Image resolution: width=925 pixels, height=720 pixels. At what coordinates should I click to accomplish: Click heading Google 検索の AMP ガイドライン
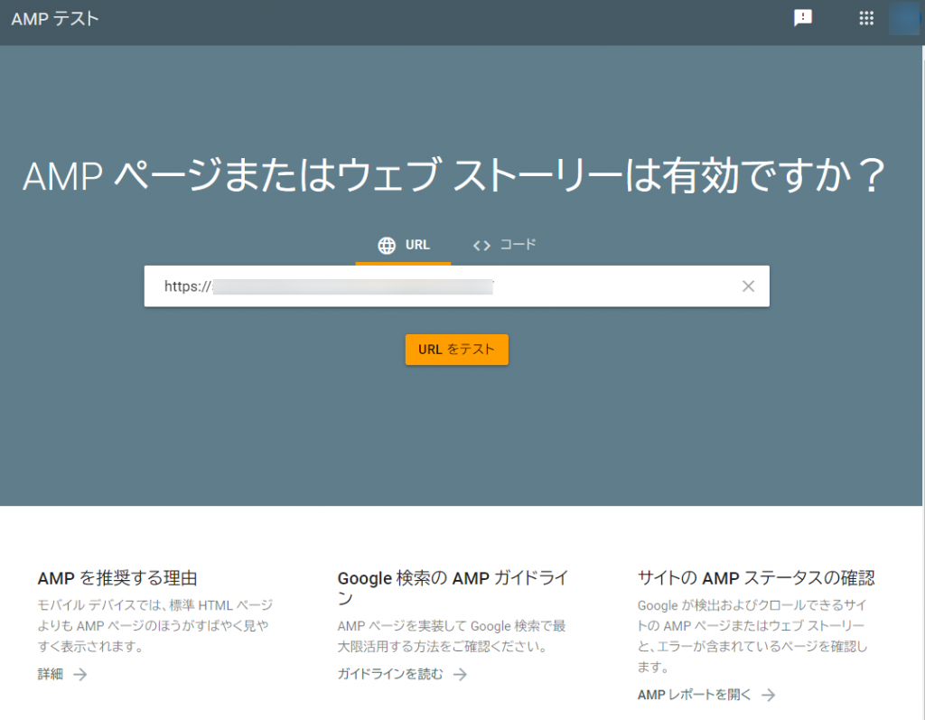point(453,588)
